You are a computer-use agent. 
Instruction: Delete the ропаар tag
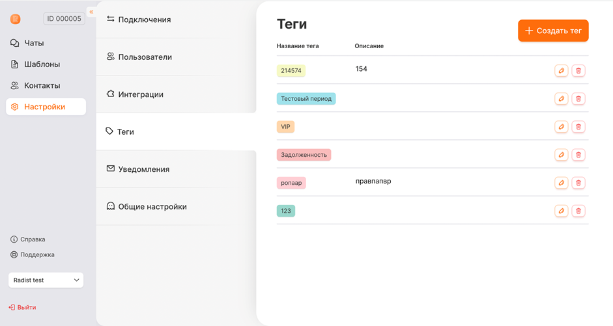click(x=578, y=183)
